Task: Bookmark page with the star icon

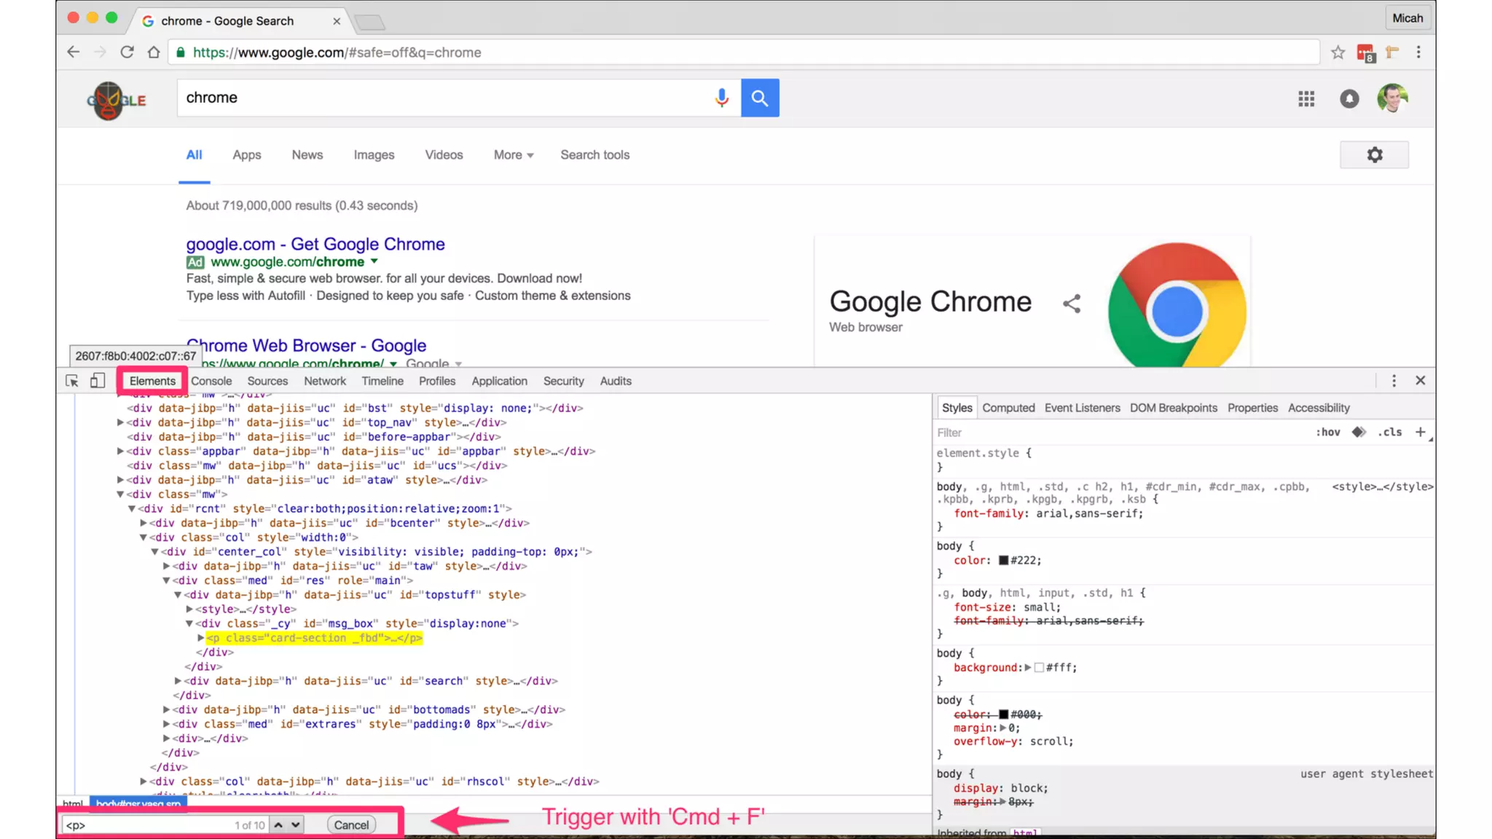Action: tap(1338, 52)
